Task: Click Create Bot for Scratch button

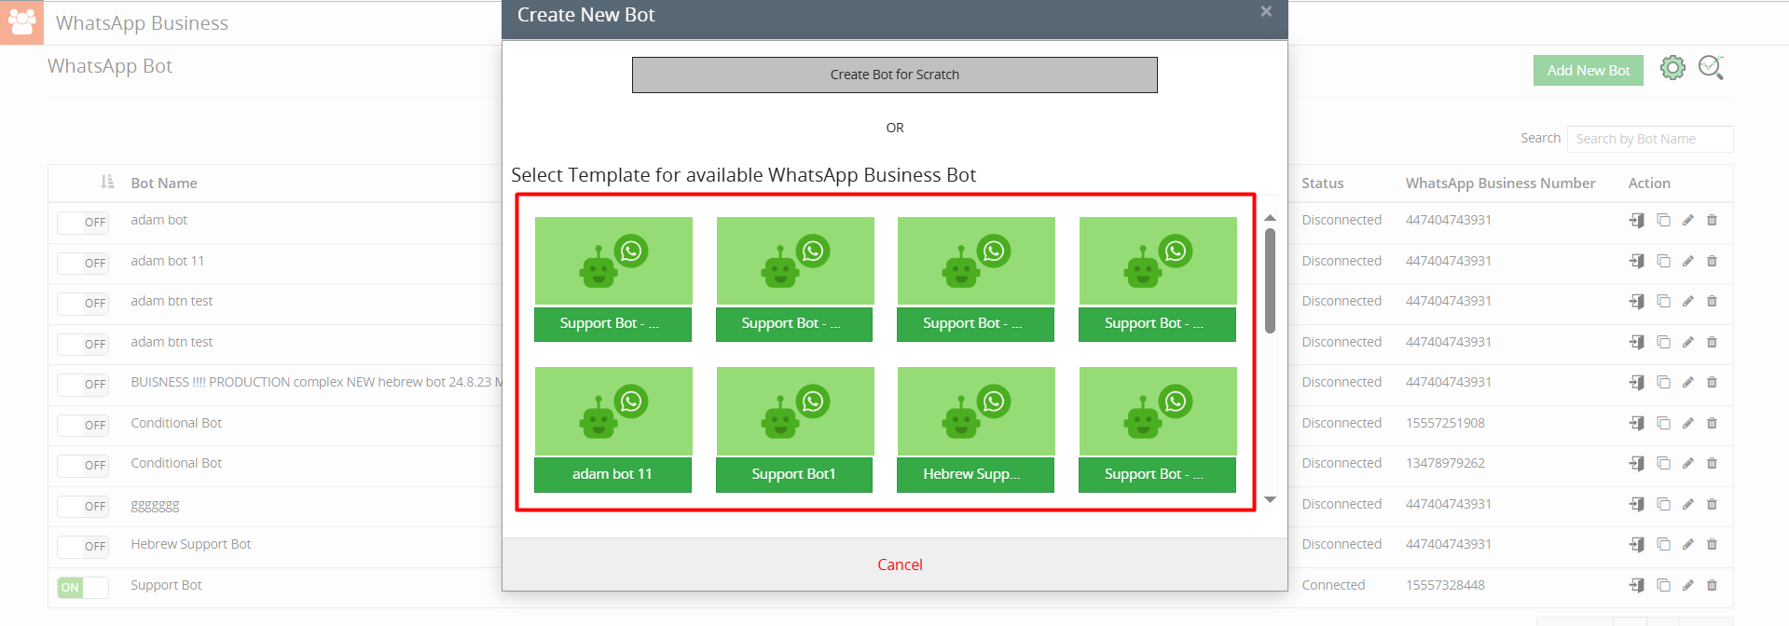Action: (895, 75)
